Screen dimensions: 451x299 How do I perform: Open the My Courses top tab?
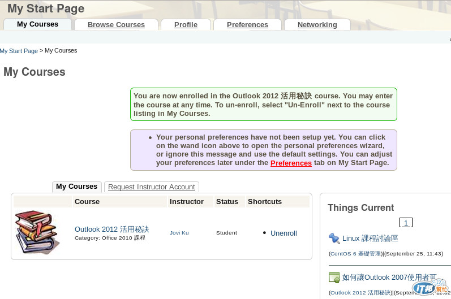point(37,24)
